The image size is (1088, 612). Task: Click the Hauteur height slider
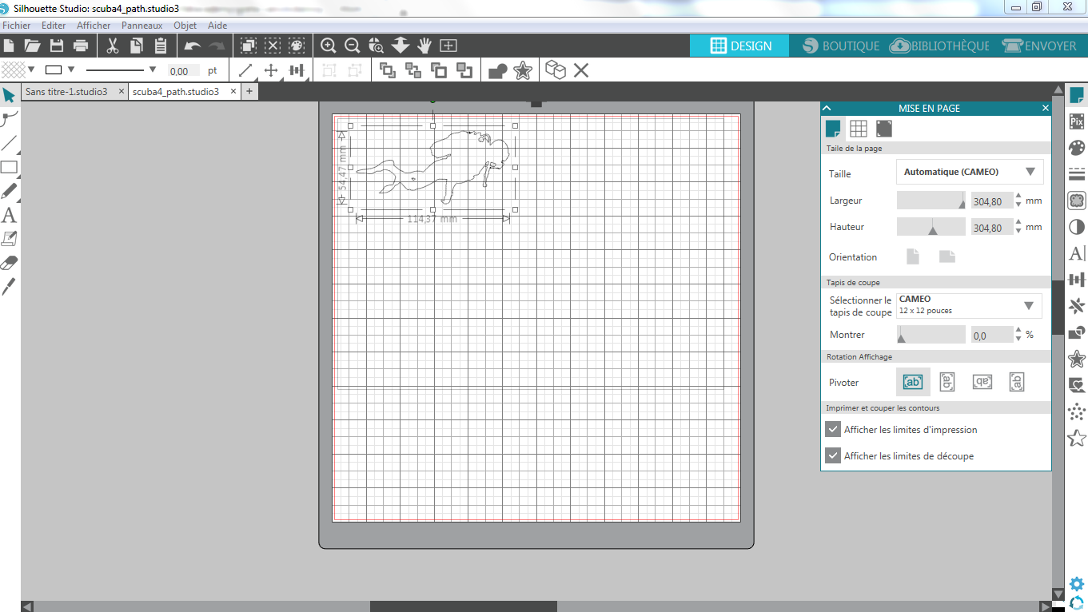[x=931, y=227]
